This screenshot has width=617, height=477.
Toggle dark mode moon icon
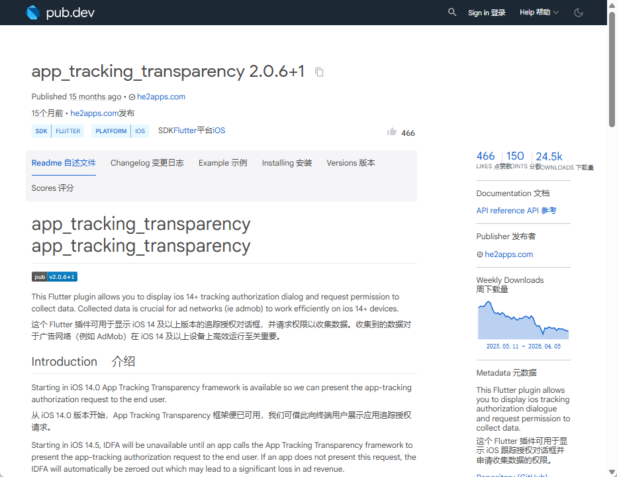pos(579,13)
